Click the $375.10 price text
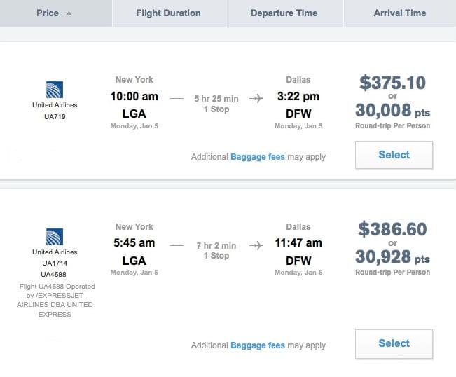Image resolution: width=456 pixels, height=377 pixels. click(x=392, y=83)
